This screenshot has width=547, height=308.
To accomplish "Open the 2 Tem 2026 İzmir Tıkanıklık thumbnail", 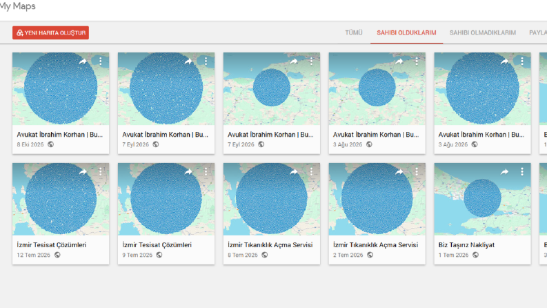I will click(377, 199).
